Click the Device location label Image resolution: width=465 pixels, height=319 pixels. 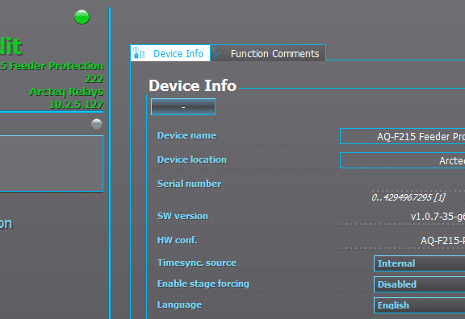coord(192,159)
